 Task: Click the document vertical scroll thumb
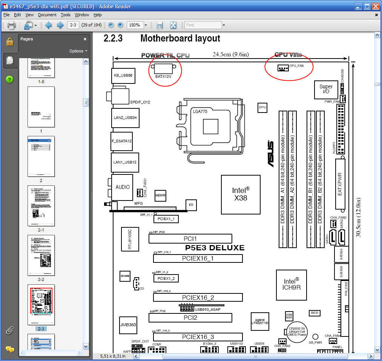coord(377,84)
